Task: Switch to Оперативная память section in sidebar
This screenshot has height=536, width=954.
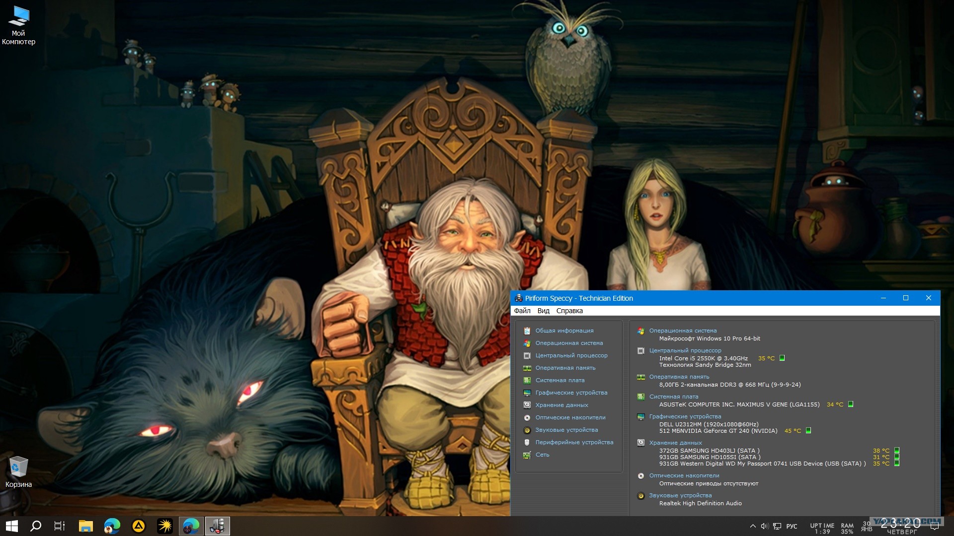Action: tap(565, 368)
